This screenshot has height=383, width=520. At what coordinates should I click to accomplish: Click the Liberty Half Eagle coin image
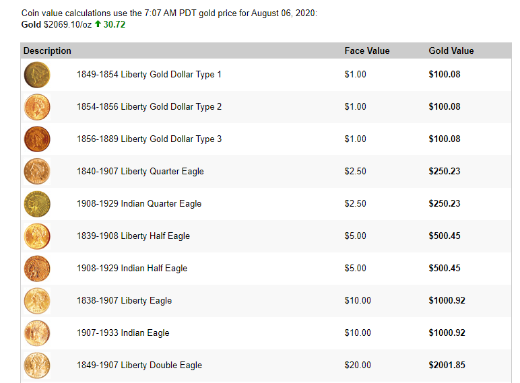tap(36, 236)
